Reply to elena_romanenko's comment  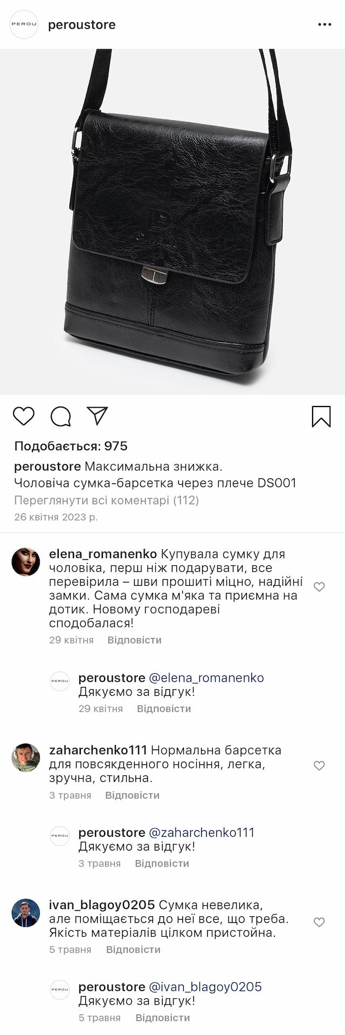pos(134,640)
